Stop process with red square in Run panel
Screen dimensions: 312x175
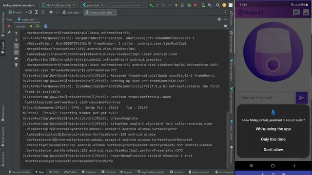(9, 26)
